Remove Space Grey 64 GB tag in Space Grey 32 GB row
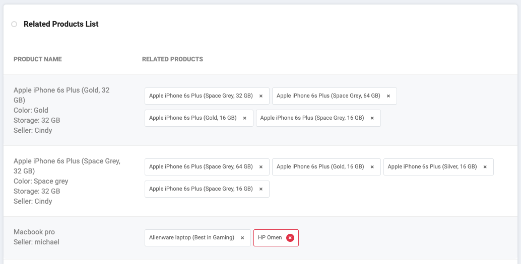The height and width of the screenshot is (264, 521). [x=261, y=167]
